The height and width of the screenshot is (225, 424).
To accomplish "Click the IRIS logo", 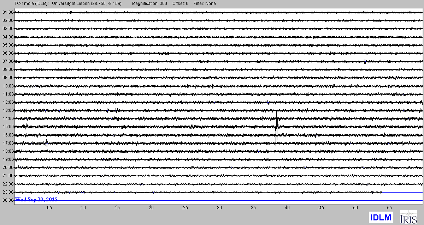I will (408, 217).
